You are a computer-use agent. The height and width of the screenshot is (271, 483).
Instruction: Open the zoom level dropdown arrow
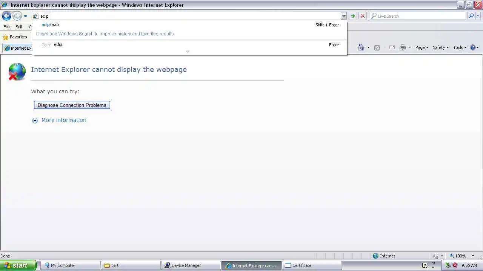tap(472, 256)
